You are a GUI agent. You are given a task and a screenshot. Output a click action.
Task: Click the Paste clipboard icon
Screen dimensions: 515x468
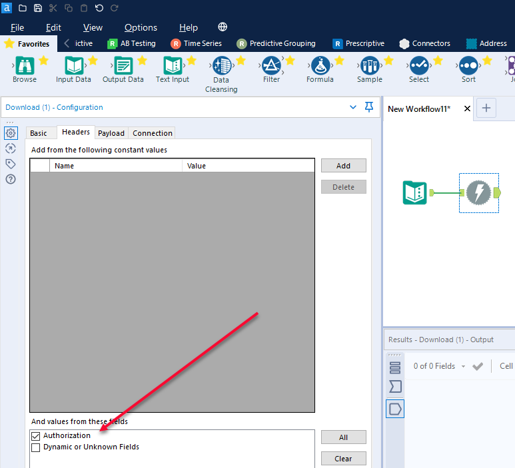(x=84, y=8)
